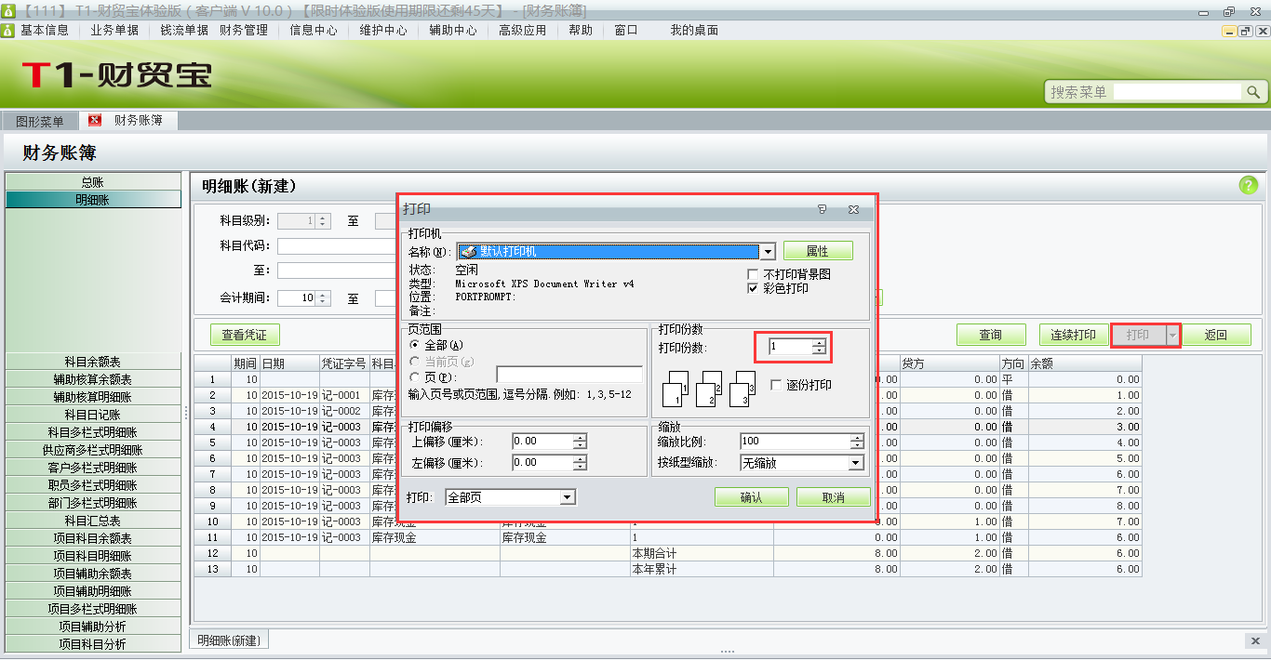The height and width of the screenshot is (660, 1271).
Task: Click the 返回 button
Action: point(1216,335)
